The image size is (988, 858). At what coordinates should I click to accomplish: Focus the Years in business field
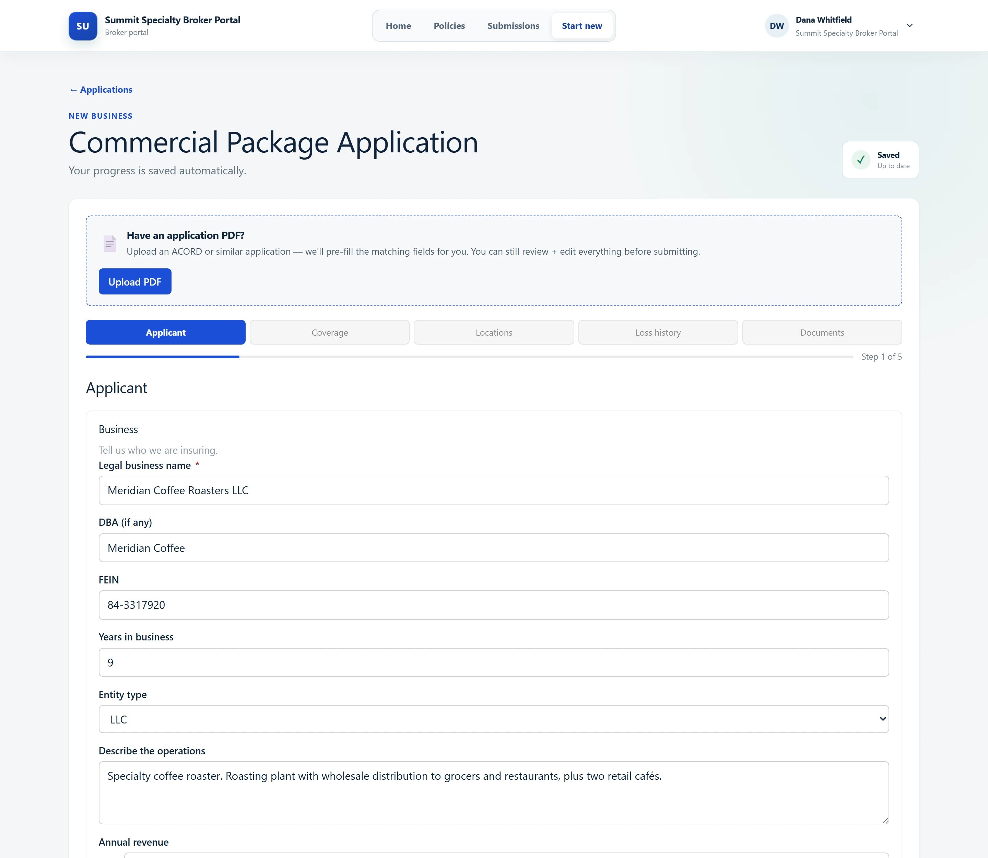point(494,662)
